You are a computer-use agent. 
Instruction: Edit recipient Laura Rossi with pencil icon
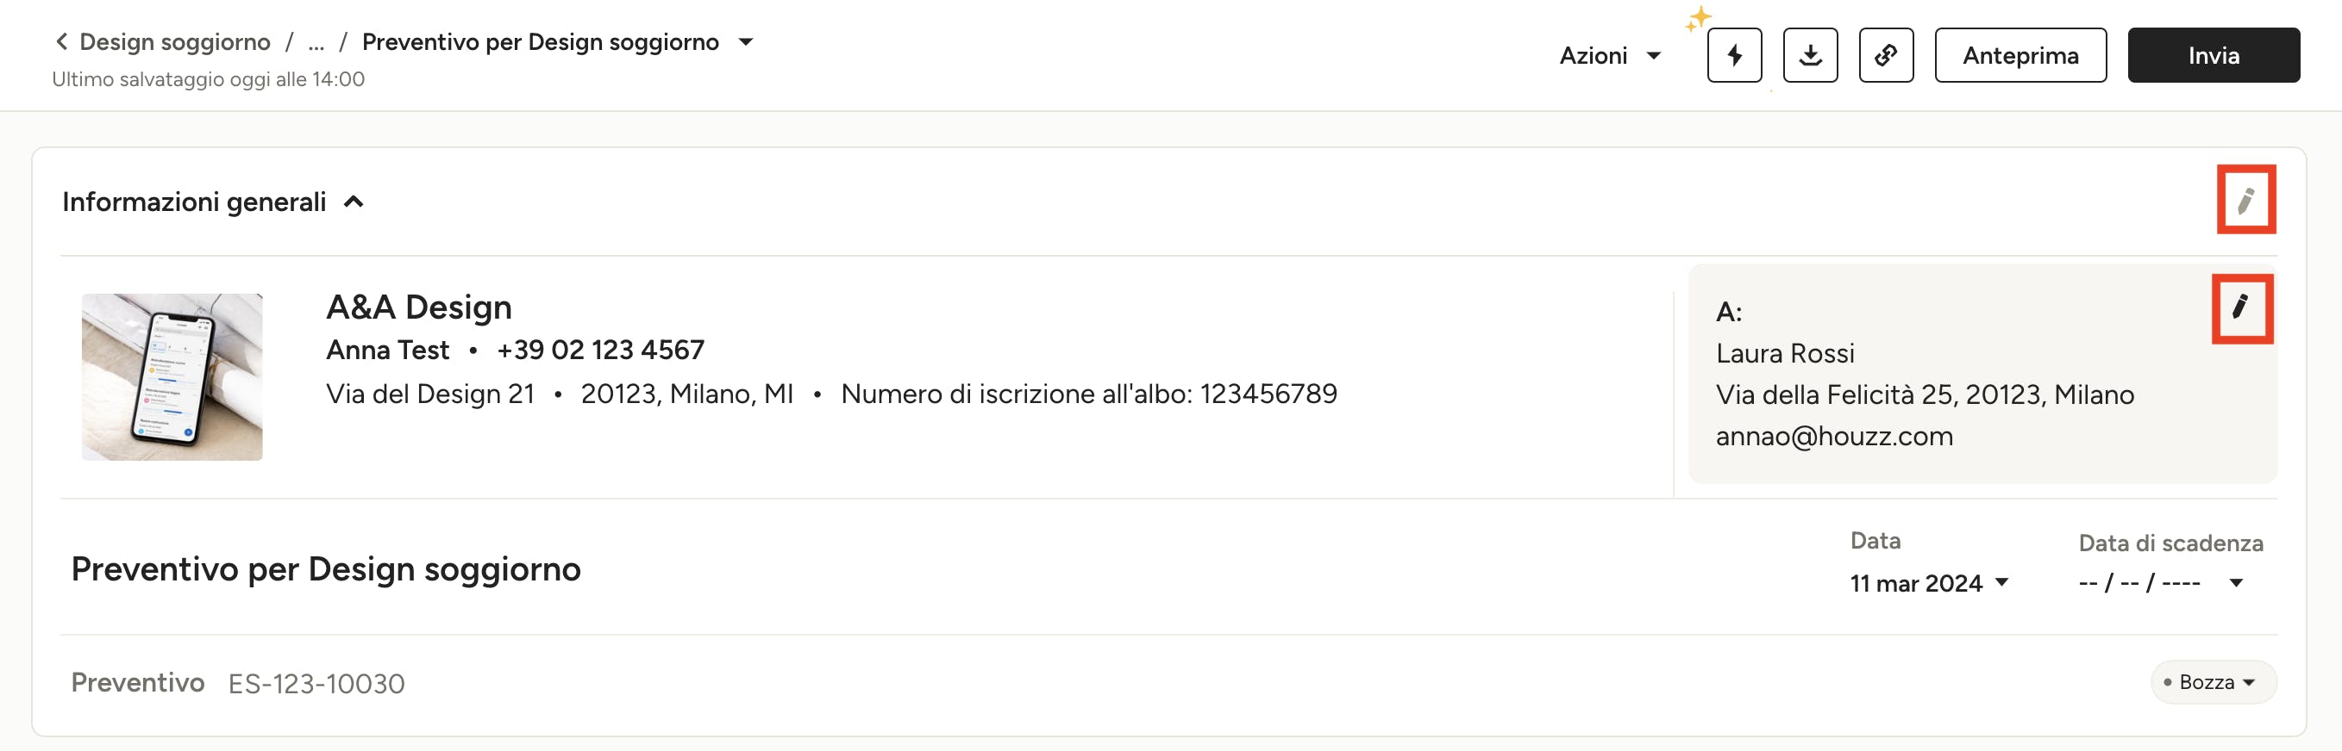(2241, 307)
